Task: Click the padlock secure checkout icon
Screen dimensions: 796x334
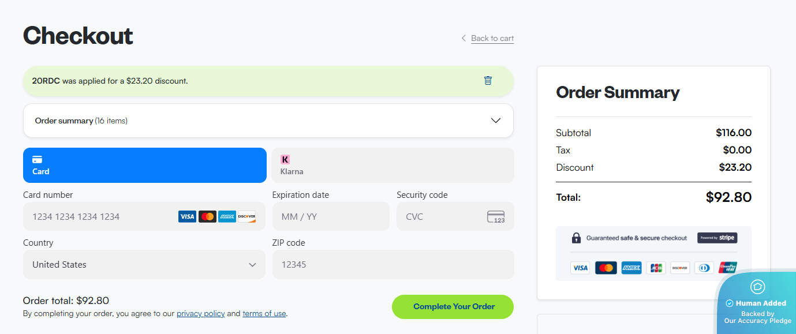Action: pyautogui.click(x=576, y=238)
